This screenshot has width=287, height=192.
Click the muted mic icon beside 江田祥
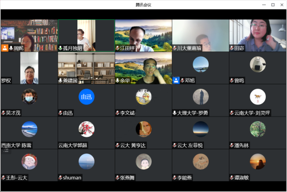tap(118, 48)
